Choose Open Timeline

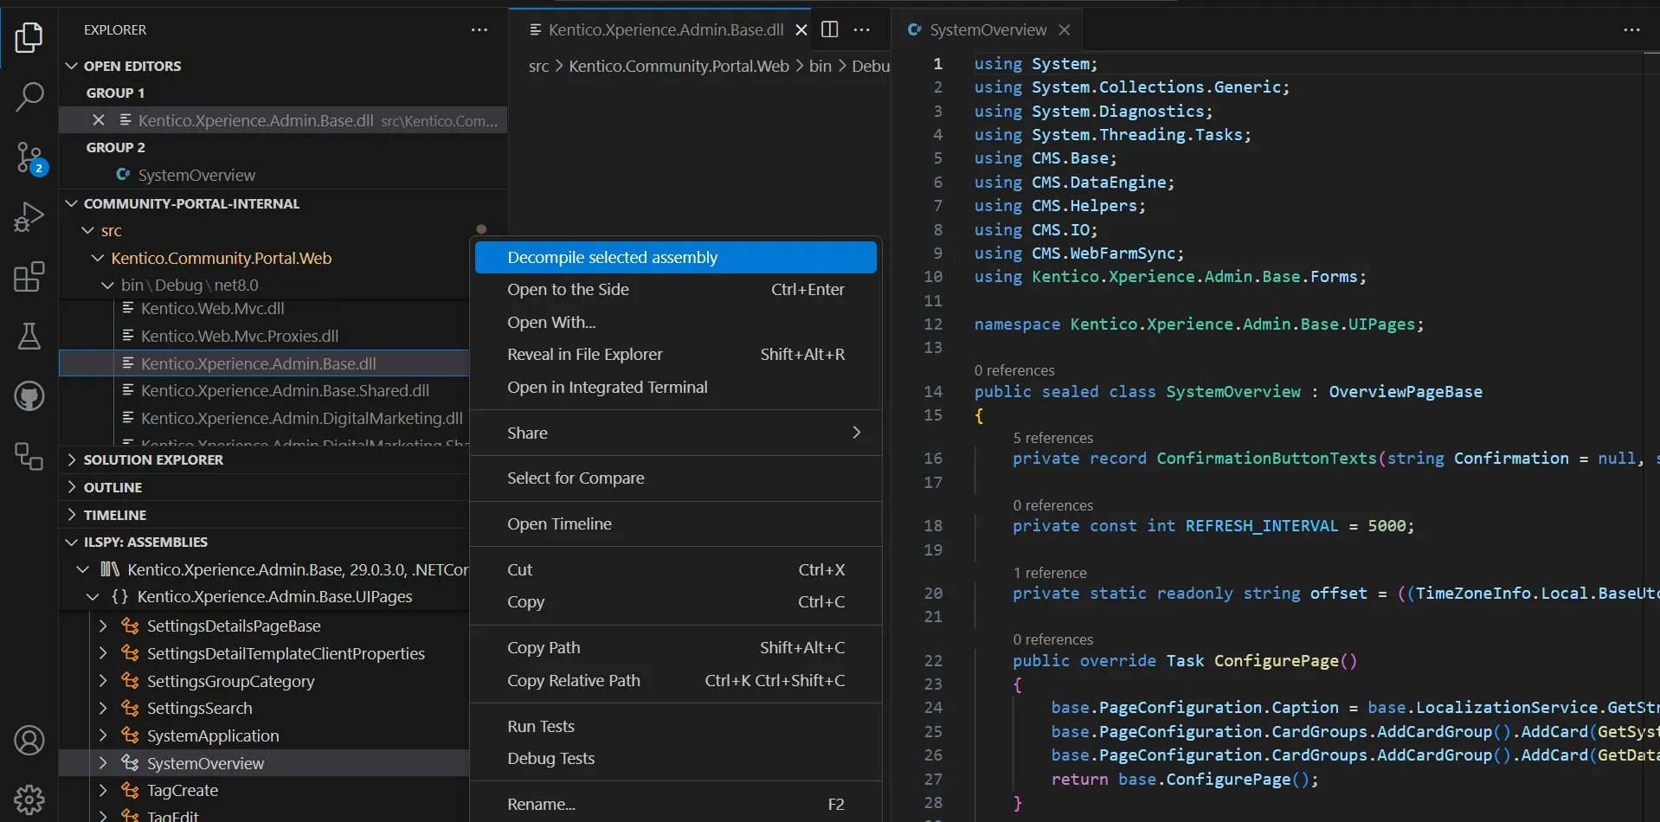(x=676, y=524)
